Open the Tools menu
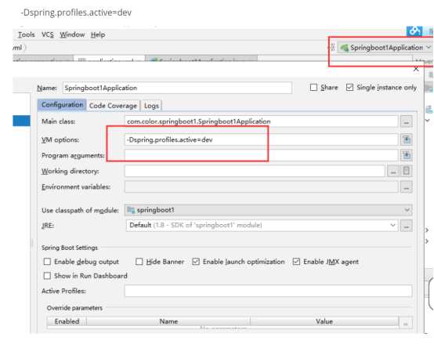The image size is (434, 344). pyautogui.click(x=27, y=34)
